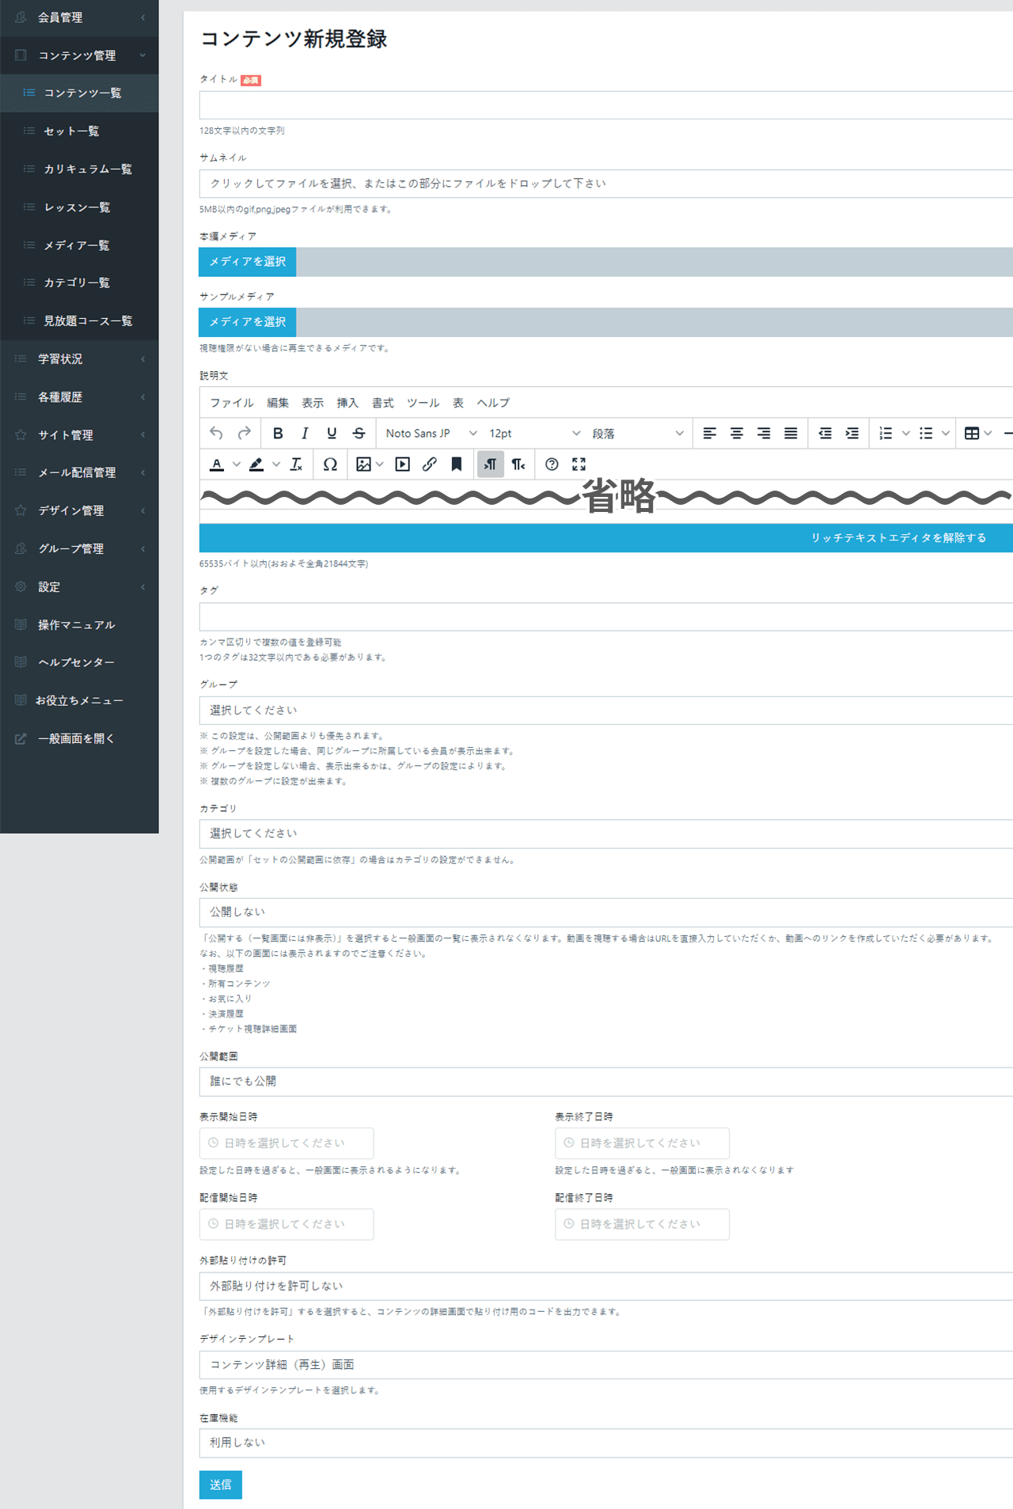This screenshot has height=1509, width=1013.
Task: Set left-to-right text direction
Action: pyautogui.click(x=491, y=464)
